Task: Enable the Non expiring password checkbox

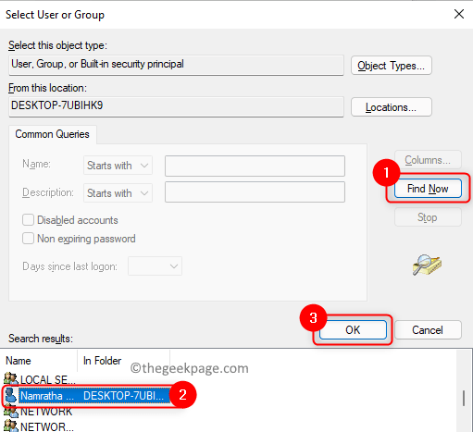Action: point(28,239)
